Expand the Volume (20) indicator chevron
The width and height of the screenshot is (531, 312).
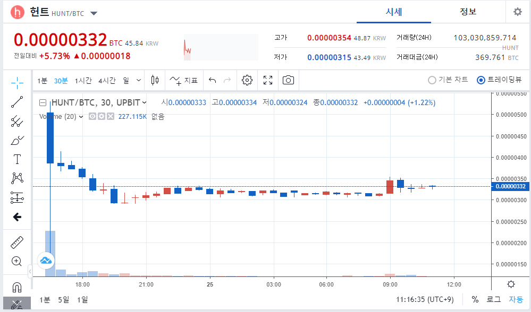(x=81, y=117)
